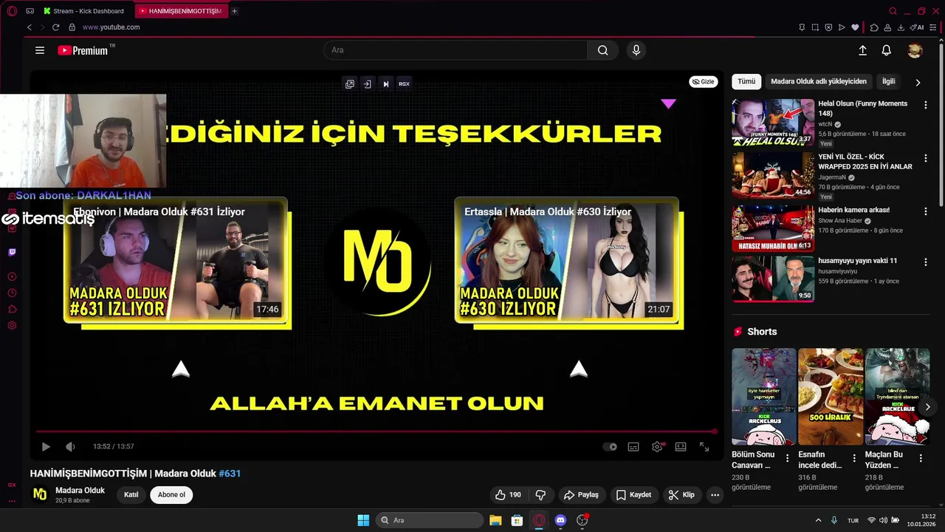This screenshot has width=945, height=532.
Task: Open sidebar history clock icon
Action: [12, 293]
